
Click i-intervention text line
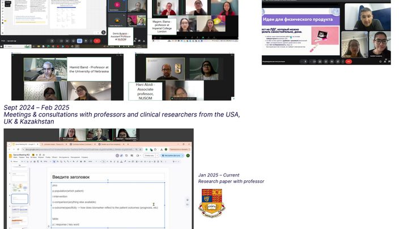[59, 197]
